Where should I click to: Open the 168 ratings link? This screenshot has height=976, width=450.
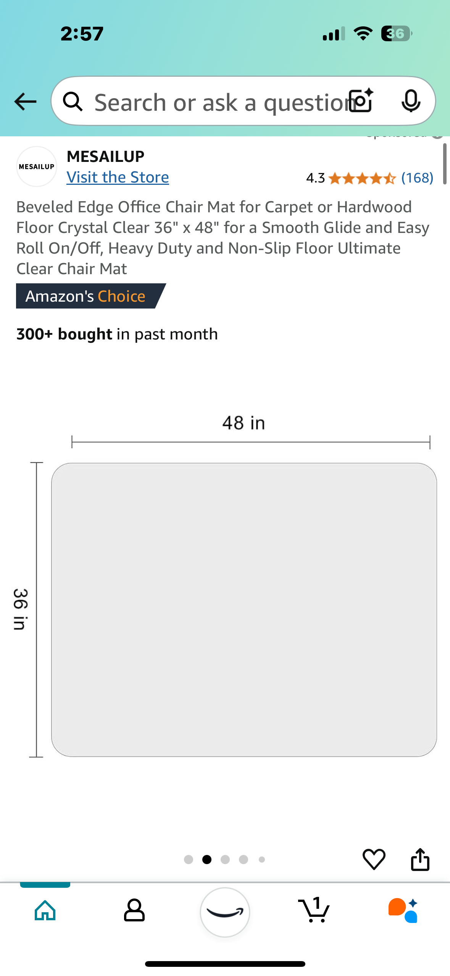(417, 178)
